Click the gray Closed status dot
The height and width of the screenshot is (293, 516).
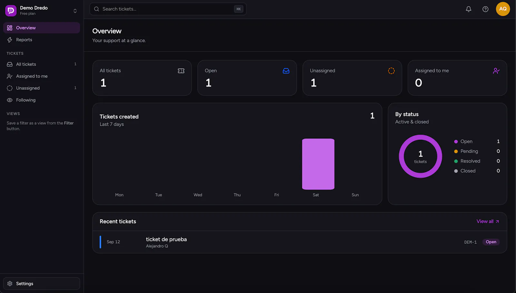click(456, 171)
